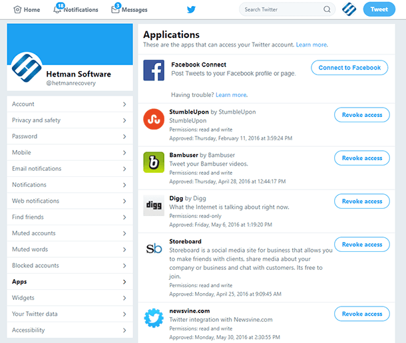
Task: Expand the Muted accounts chevron
Action: click(124, 233)
